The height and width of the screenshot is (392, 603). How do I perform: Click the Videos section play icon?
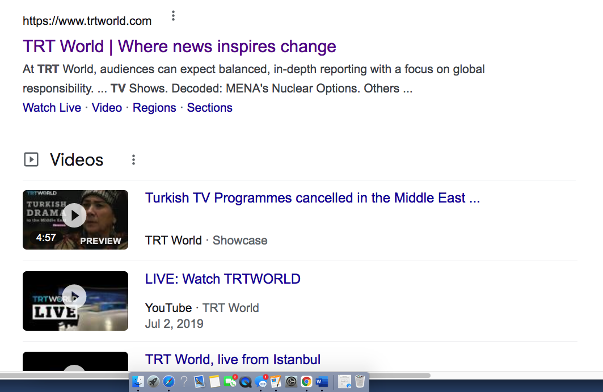pyautogui.click(x=31, y=159)
